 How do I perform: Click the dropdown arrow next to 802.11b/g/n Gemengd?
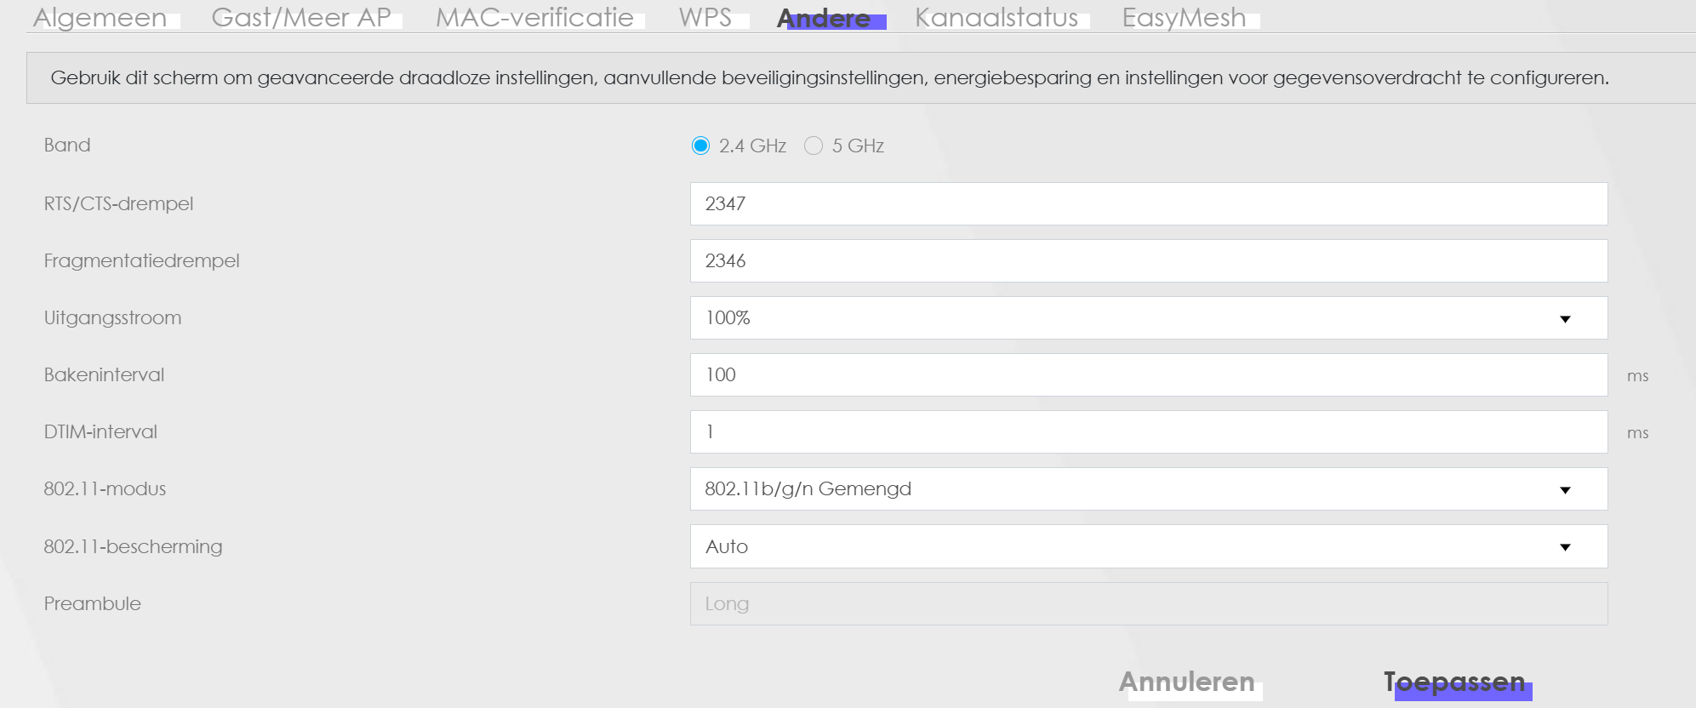click(x=1565, y=490)
